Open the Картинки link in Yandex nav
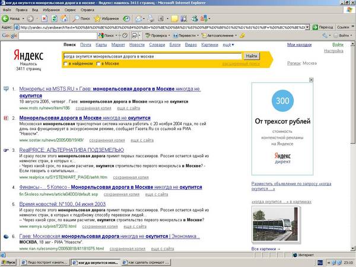356x267 pixels. 209,44
